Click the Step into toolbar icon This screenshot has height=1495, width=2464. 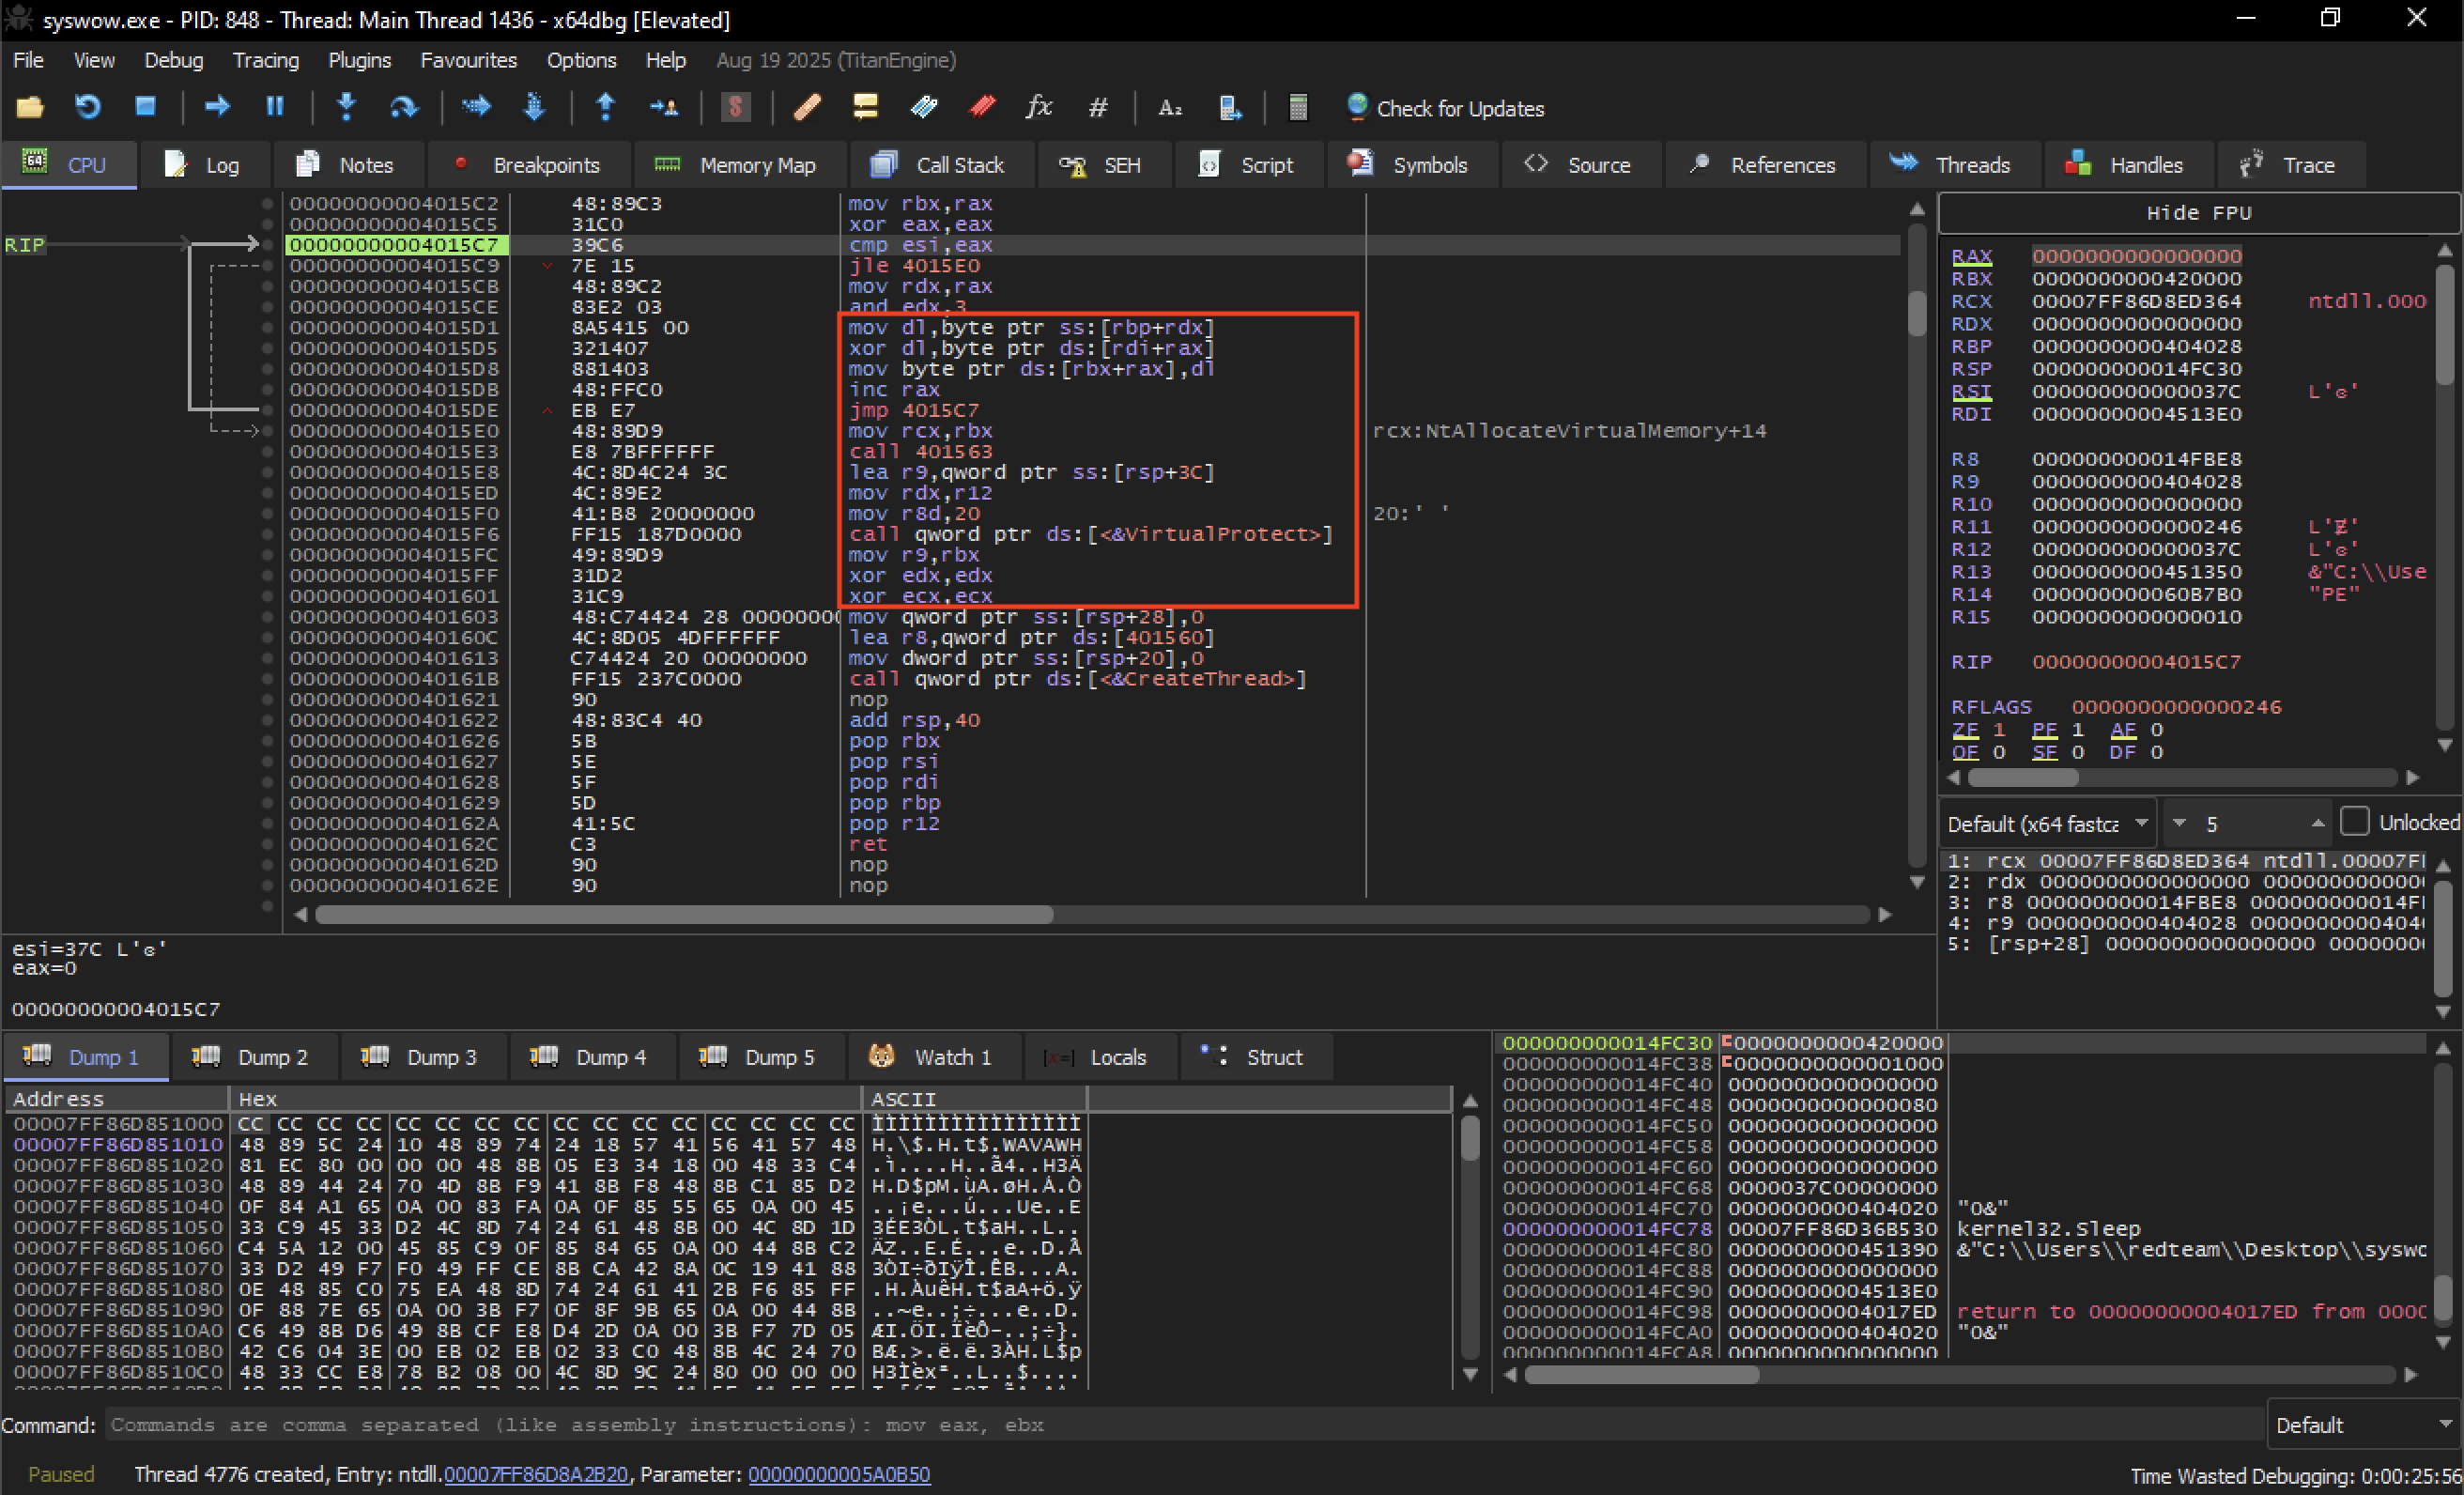346,107
